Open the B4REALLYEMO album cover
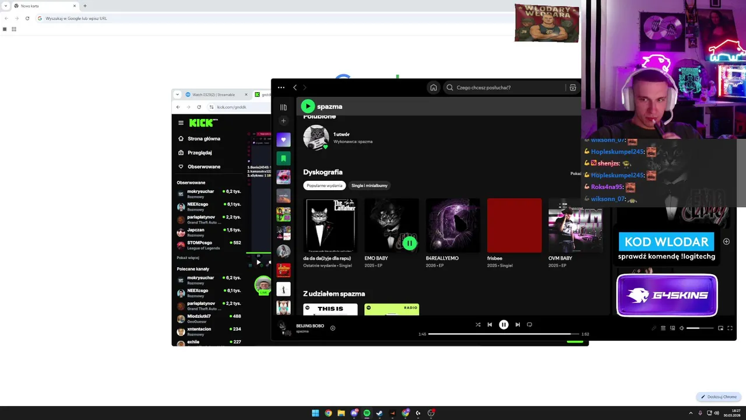The image size is (746, 420). (453, 225)
